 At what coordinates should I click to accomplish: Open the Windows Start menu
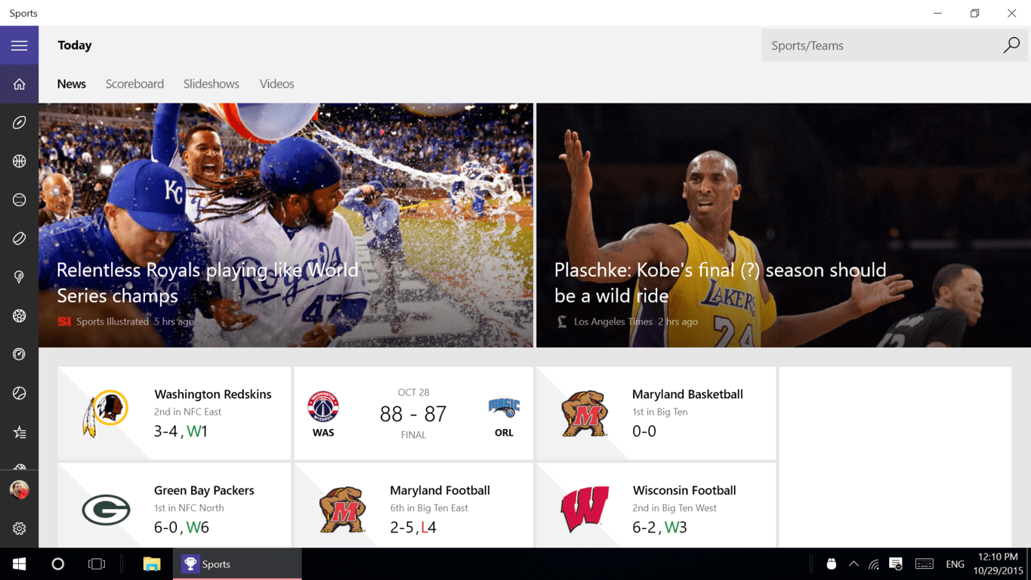[x=19, y=564]
